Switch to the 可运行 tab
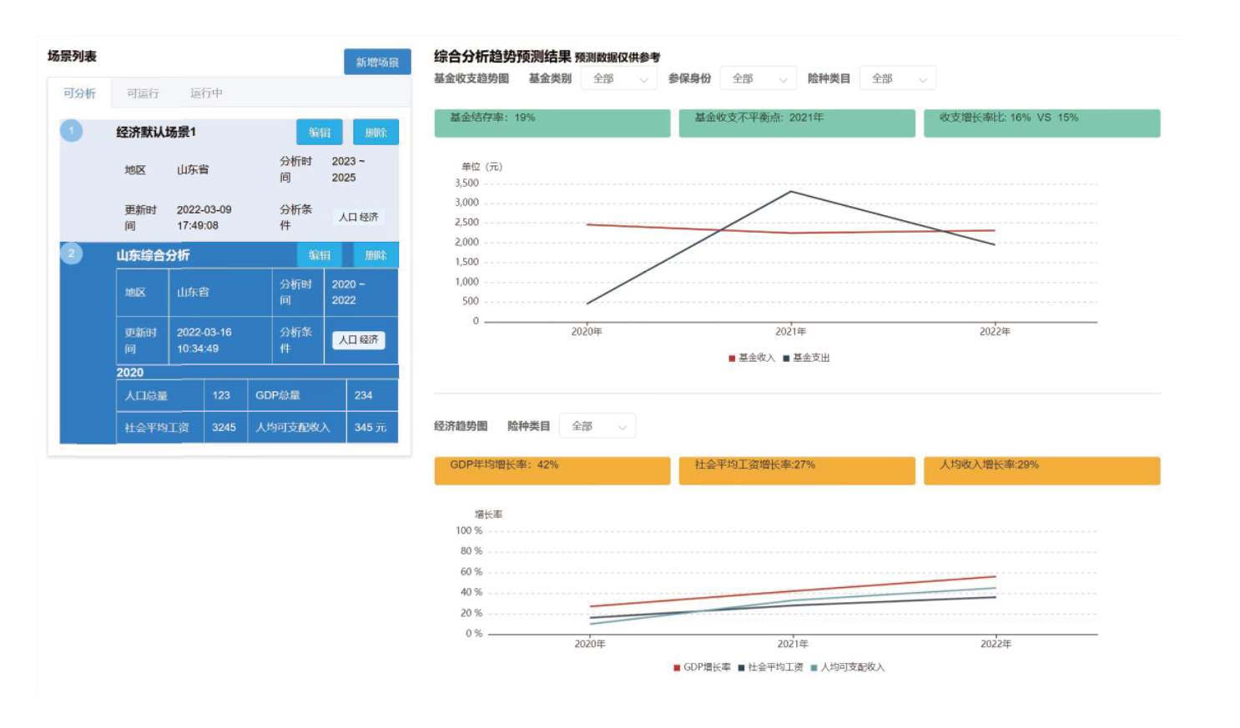The height and width of the screenshot is (728, 1240). (142, 93)
